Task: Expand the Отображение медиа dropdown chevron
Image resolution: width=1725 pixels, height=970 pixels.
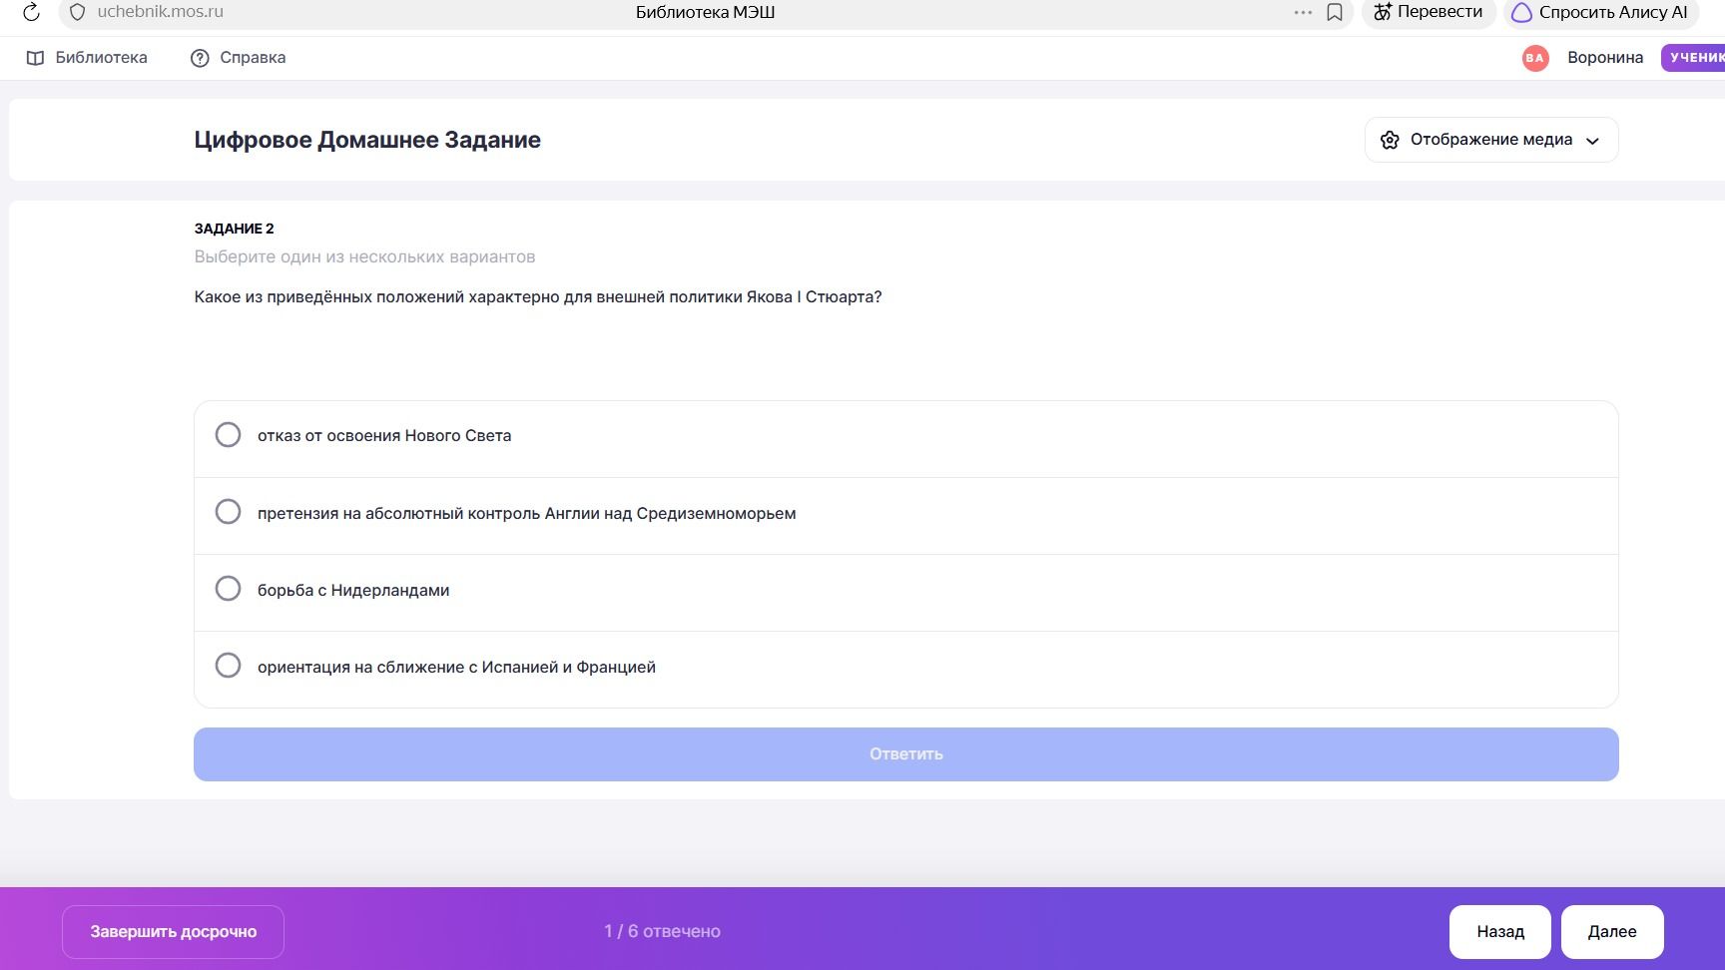Action: (1592, 141)
